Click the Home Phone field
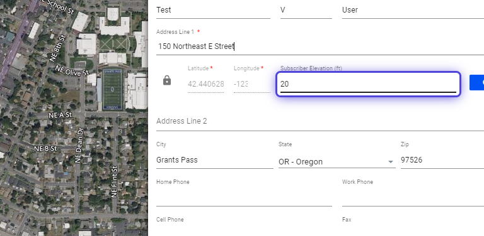The image size is (484, 236). pyautogui.click(x=244, y=198)
